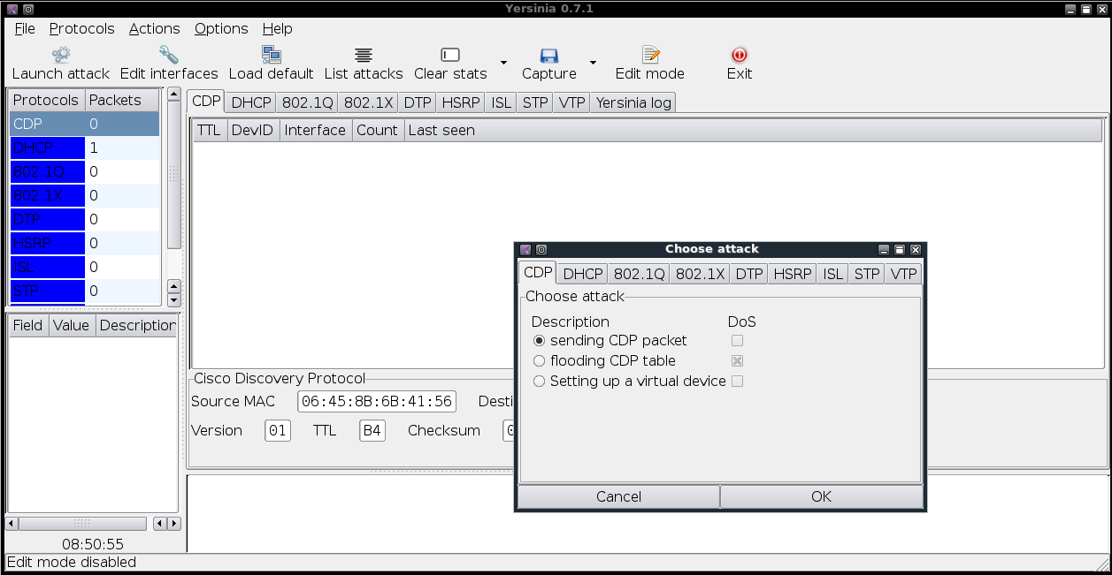Click DoS checkbox for virtual device row
Image resolution: width=1112 pixels, height=575 pixels.
[x=737, y=381]
